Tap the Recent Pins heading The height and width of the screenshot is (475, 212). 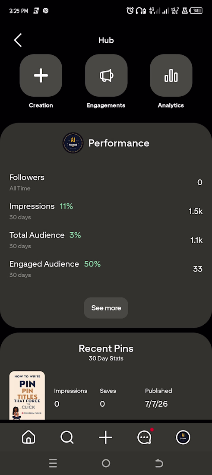tap(106, 348)
